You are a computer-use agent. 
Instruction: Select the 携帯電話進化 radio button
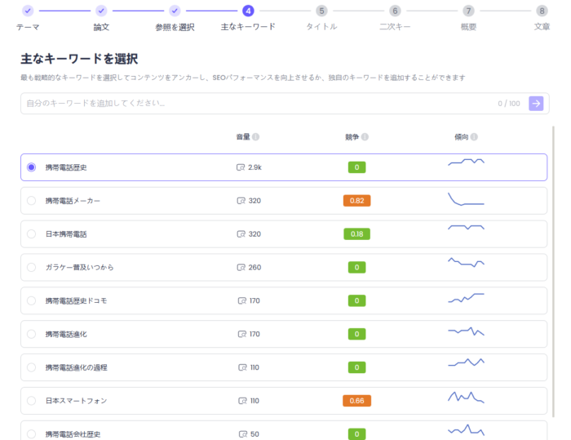31,334
